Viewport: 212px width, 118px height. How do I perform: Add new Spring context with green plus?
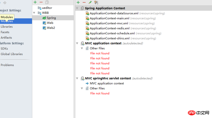pos(78,2)
